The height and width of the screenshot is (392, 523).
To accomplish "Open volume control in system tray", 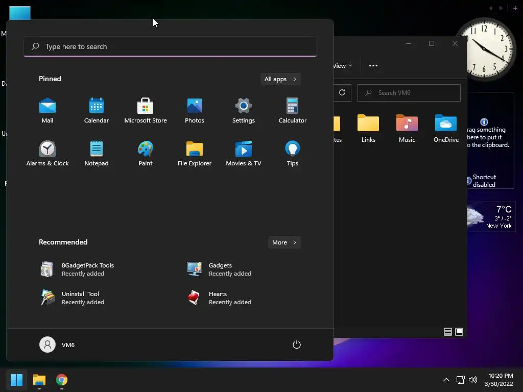I will (x=472, y=380).
